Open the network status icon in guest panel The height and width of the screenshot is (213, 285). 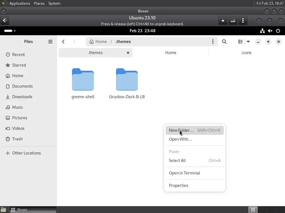coord(262,31)
